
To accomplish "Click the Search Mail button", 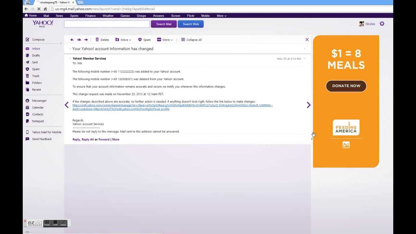I will (x=164, y=24).
